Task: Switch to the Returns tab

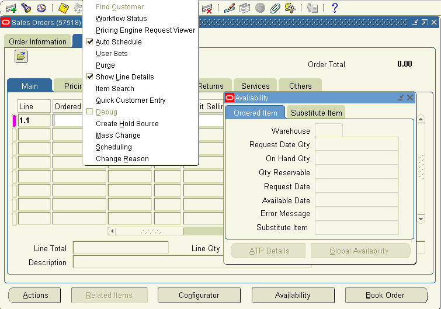Action: (214, 86)
